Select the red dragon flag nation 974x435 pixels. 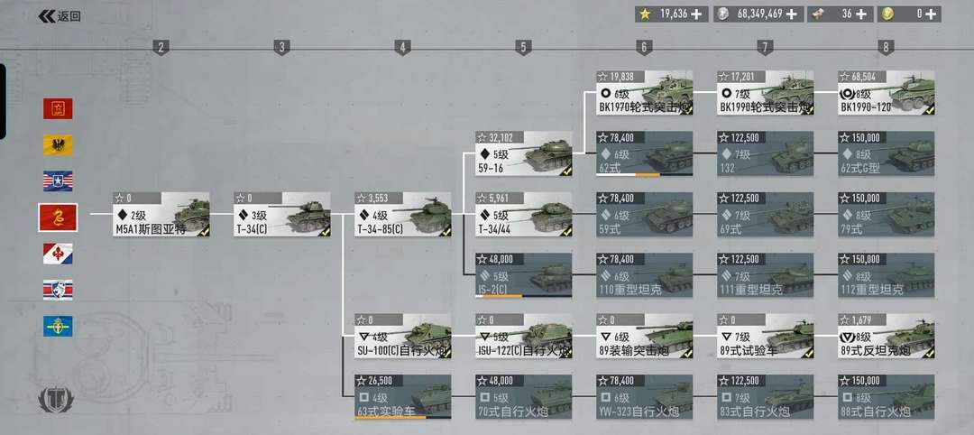pyautogui.click(x=58, y=217)
